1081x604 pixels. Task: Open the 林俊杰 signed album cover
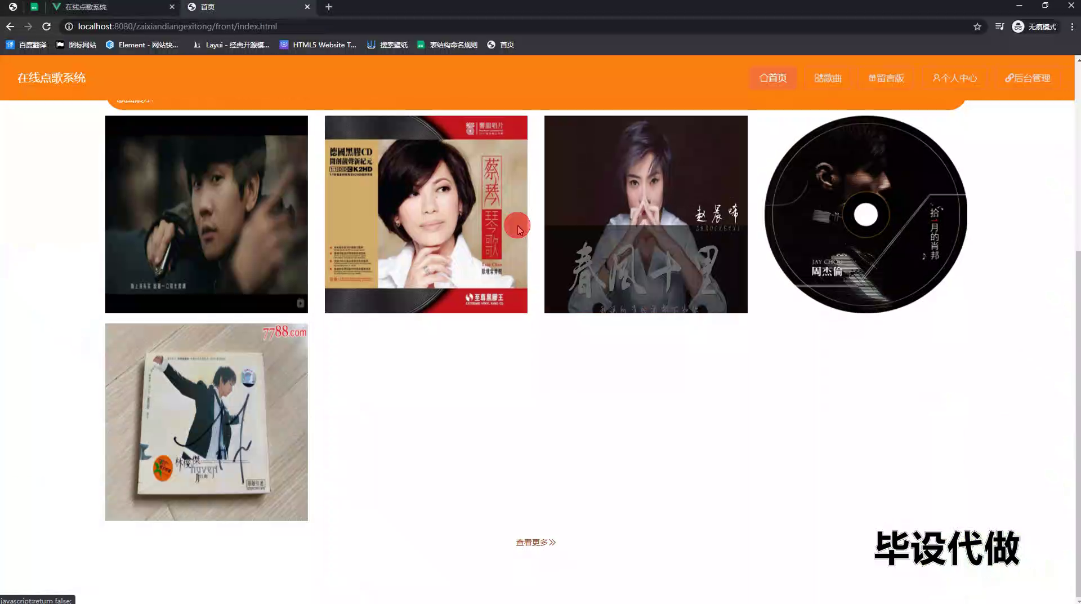click(207, 422)
